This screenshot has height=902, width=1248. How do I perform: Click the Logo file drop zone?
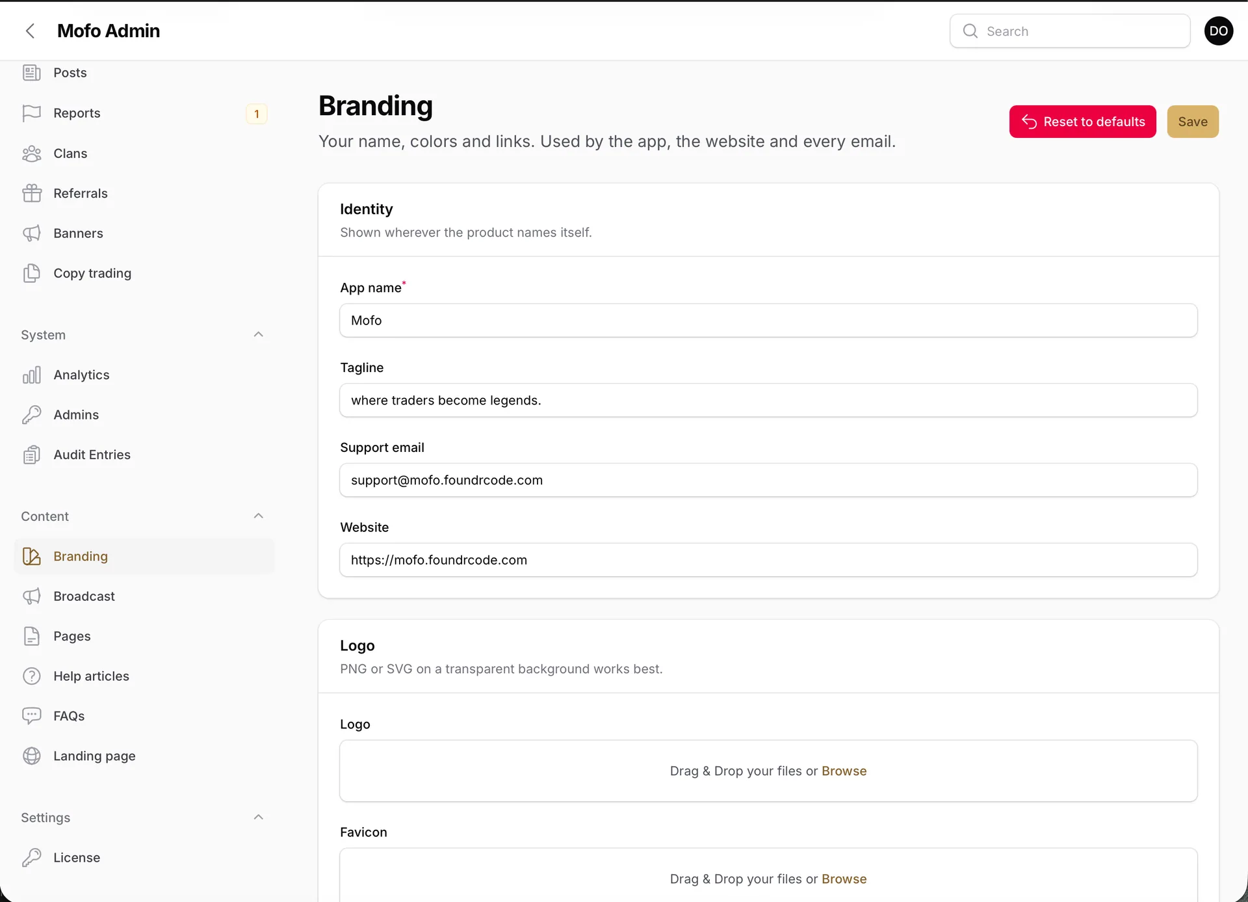pos(768,771)
